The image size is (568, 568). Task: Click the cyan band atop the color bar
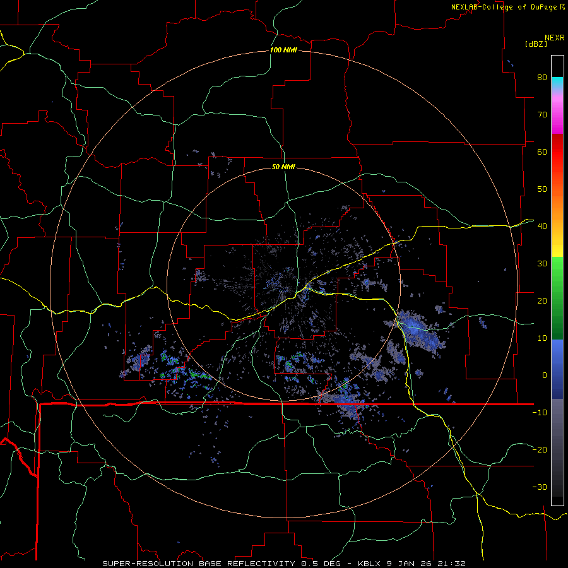tap(557, 83)
